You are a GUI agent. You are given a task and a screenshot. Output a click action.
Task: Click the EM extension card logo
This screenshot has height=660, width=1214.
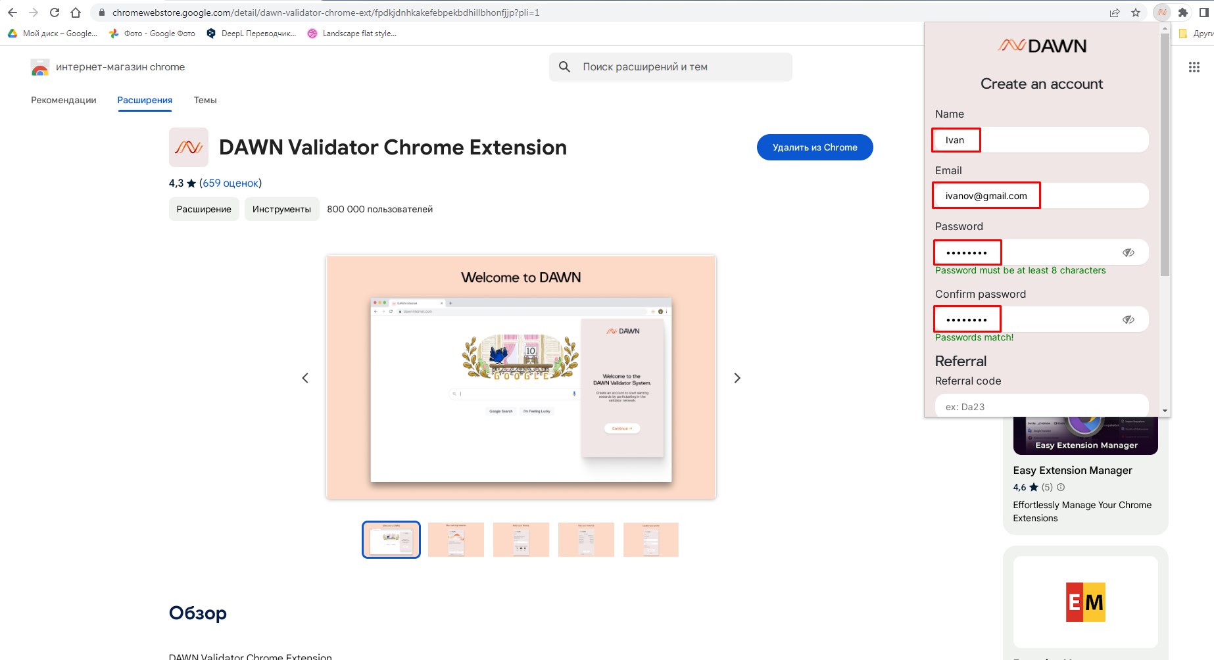[x=1086, y=602]
